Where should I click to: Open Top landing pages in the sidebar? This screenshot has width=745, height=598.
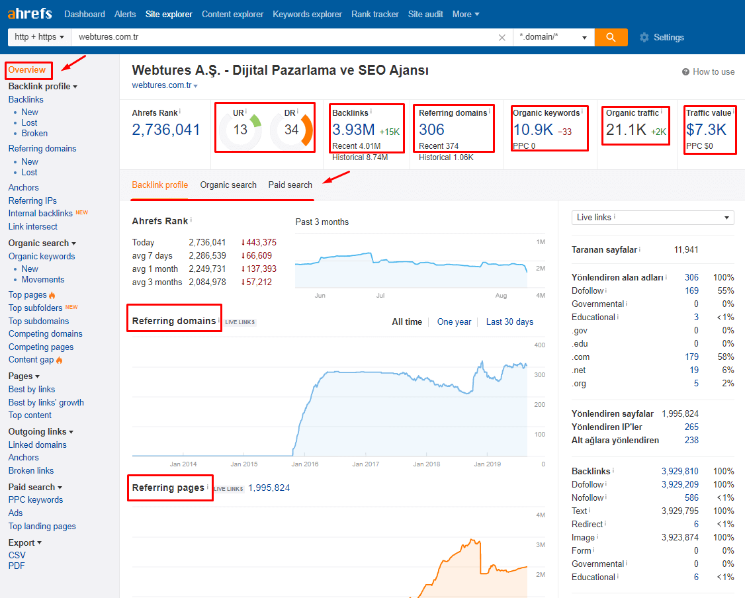click(x=42, y=527)
